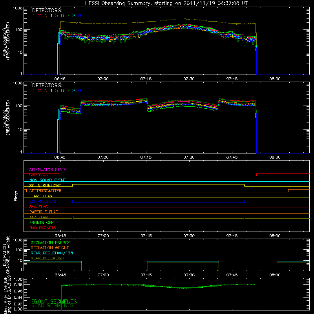Click the PARTICLE_FLAG label
The height and width of the screenshot is (314, 314).
[44, 212]
